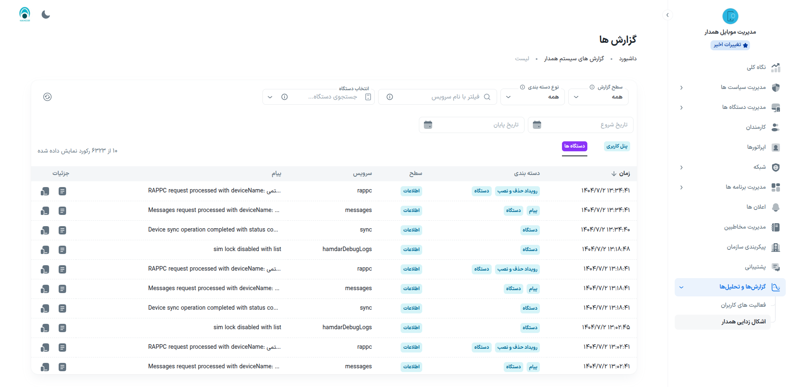This screenshot has height=387, width=792.
Task: Open details document icon for first RAPPC row
Action: [62, 191]
